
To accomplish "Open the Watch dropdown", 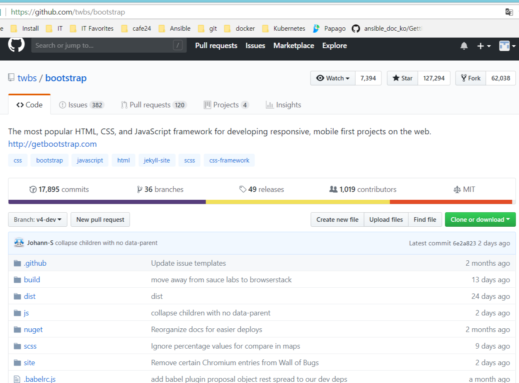I will click(333, 78).
